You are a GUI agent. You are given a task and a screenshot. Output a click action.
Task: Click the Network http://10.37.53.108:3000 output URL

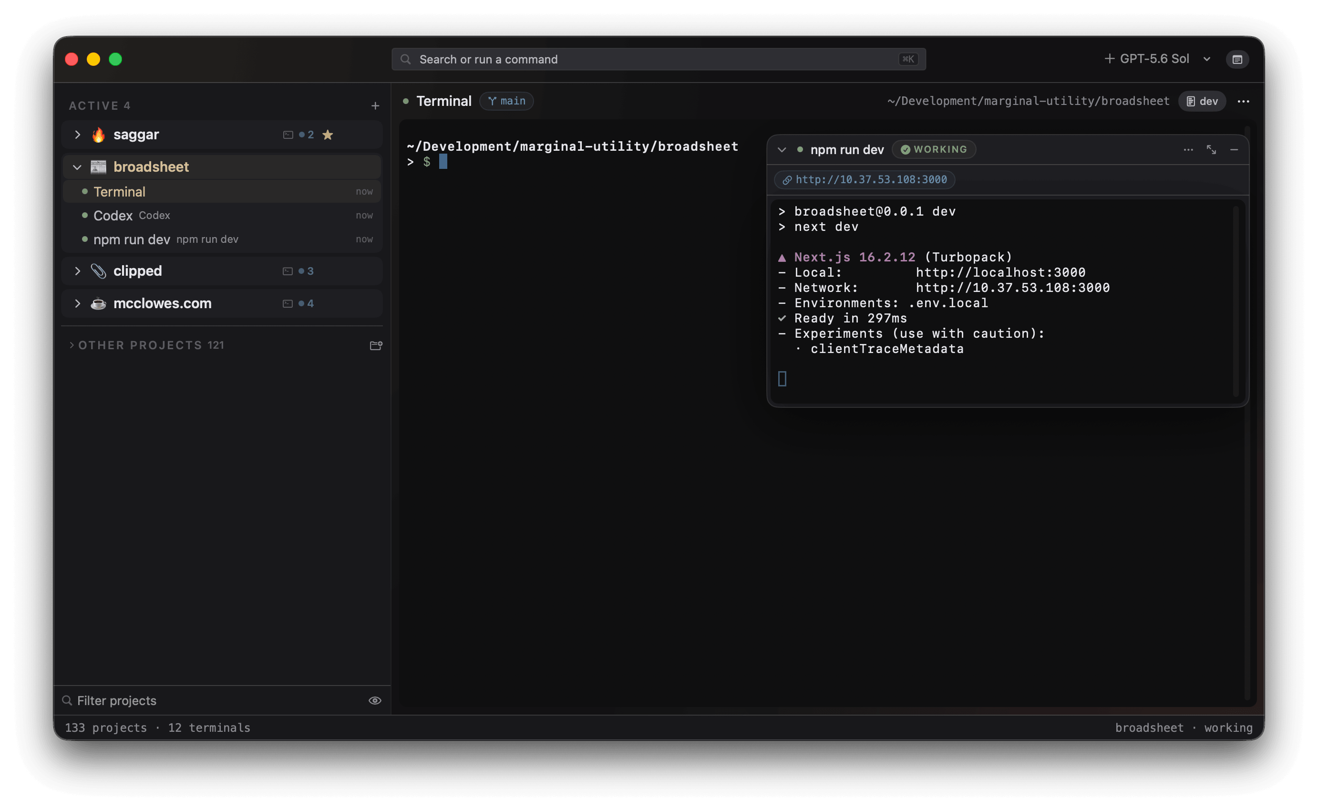click(x=1012, y=288)
